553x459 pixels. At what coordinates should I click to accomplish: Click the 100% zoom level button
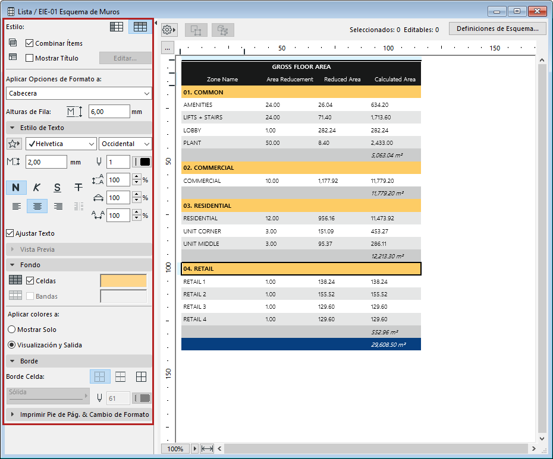(175, 449)
